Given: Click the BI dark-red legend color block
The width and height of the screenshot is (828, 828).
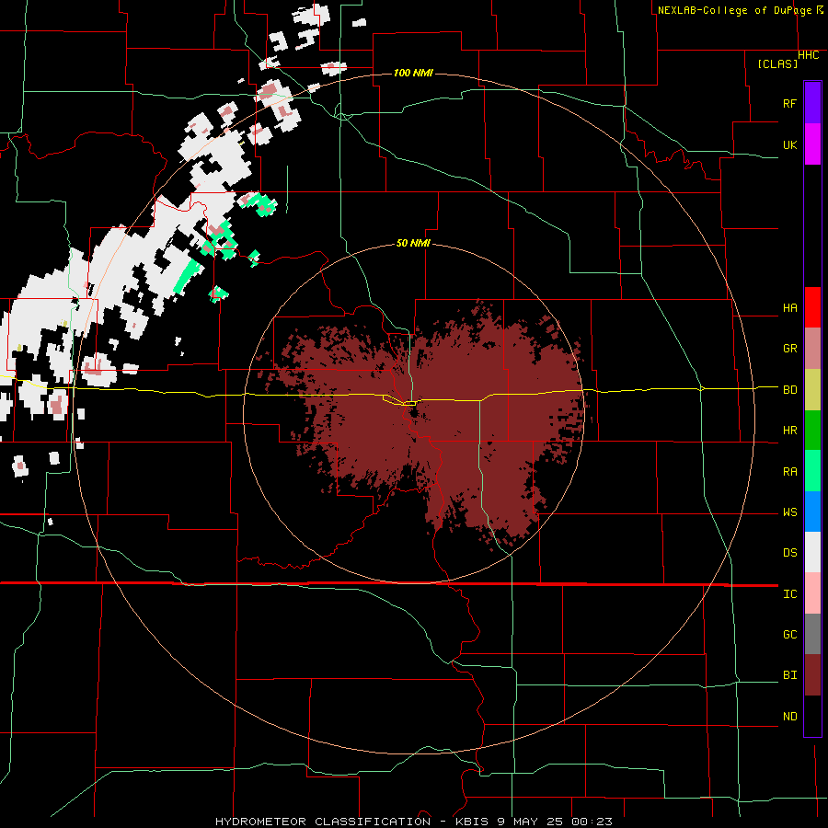Looking at the screenshot, I should 812,675.
